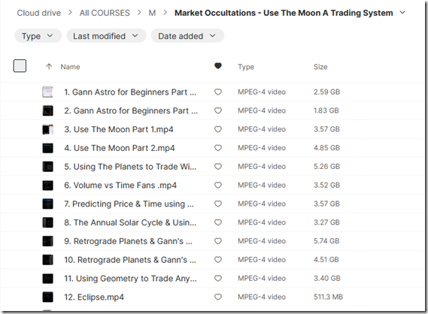428x314 pixels.
Task: Select file '12. Eclipse.mp4'
Action: click(94, 297)
